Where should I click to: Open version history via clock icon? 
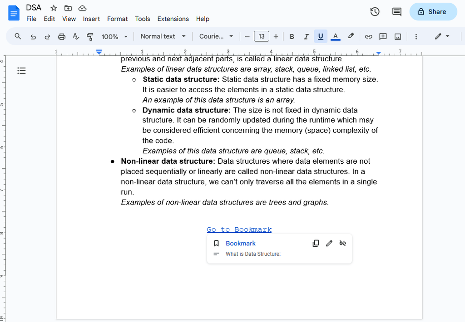pos(375,12)
